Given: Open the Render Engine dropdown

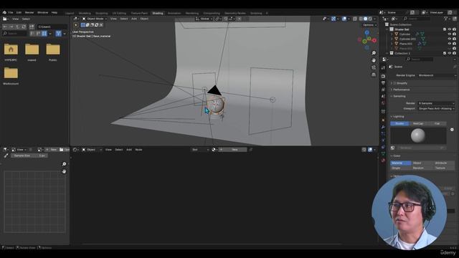Looking at the screenshot, I should pos(437,75).
